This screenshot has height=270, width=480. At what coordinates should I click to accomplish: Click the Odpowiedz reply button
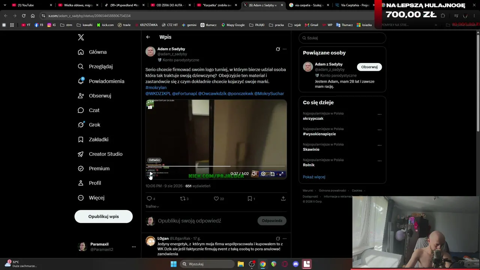pyautogui.click(x=272, y=221)
